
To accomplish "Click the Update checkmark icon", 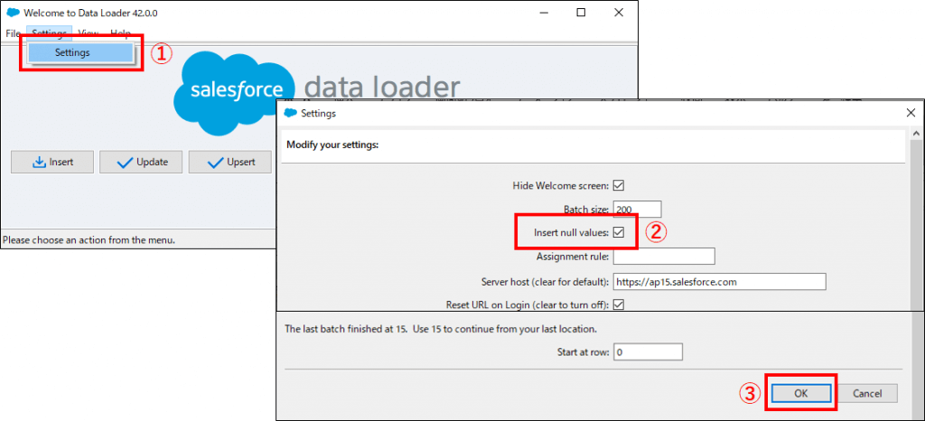I will (x=125, y=163).
